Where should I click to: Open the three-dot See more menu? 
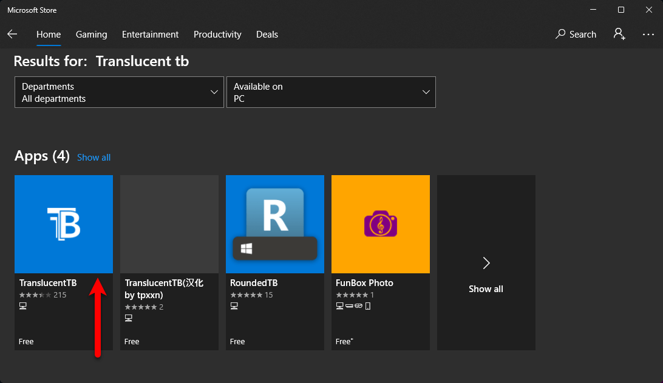point(648,34)
